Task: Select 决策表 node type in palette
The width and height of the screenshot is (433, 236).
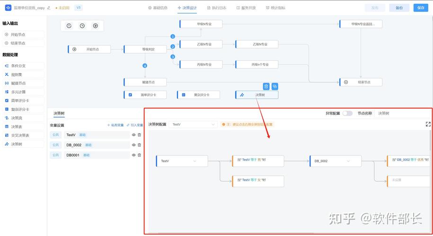Action: point(24,126)
